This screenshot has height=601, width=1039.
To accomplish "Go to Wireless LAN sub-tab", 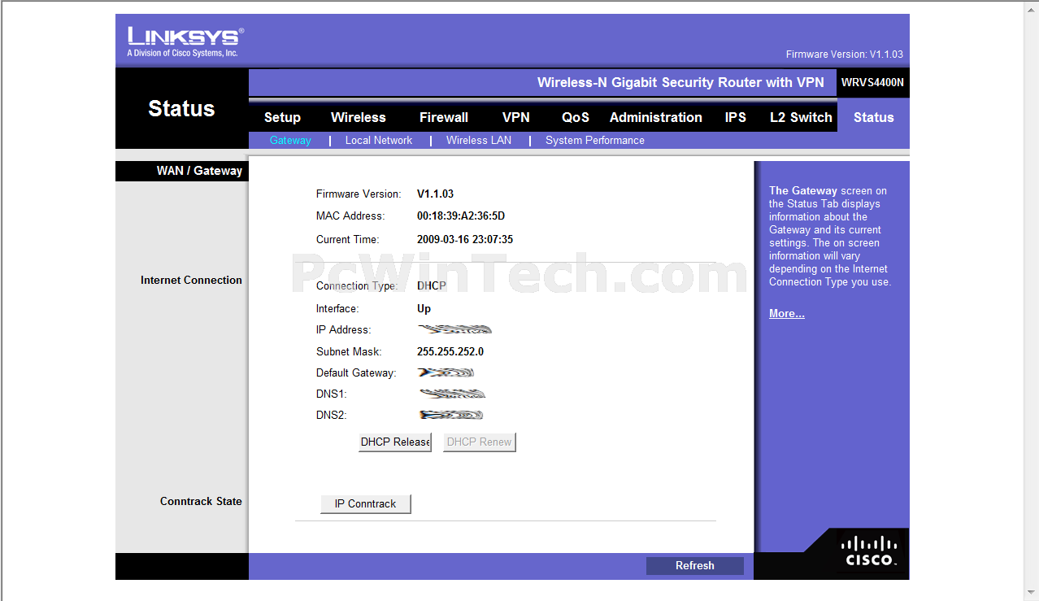I will pyautogui.click(x=479, y=140).
